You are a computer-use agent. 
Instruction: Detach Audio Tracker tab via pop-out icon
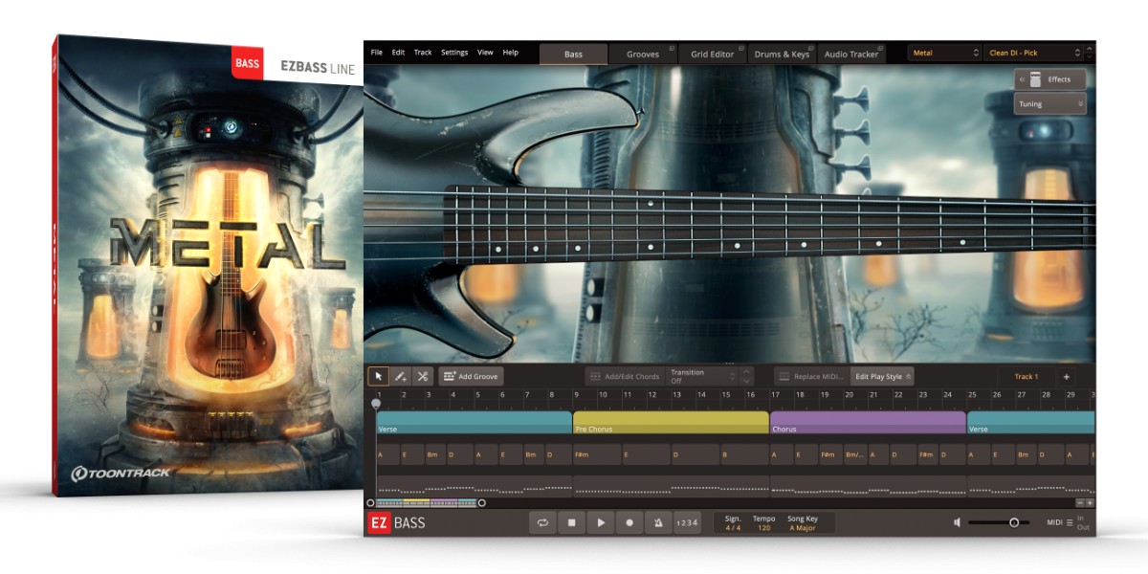coord(880,48)
